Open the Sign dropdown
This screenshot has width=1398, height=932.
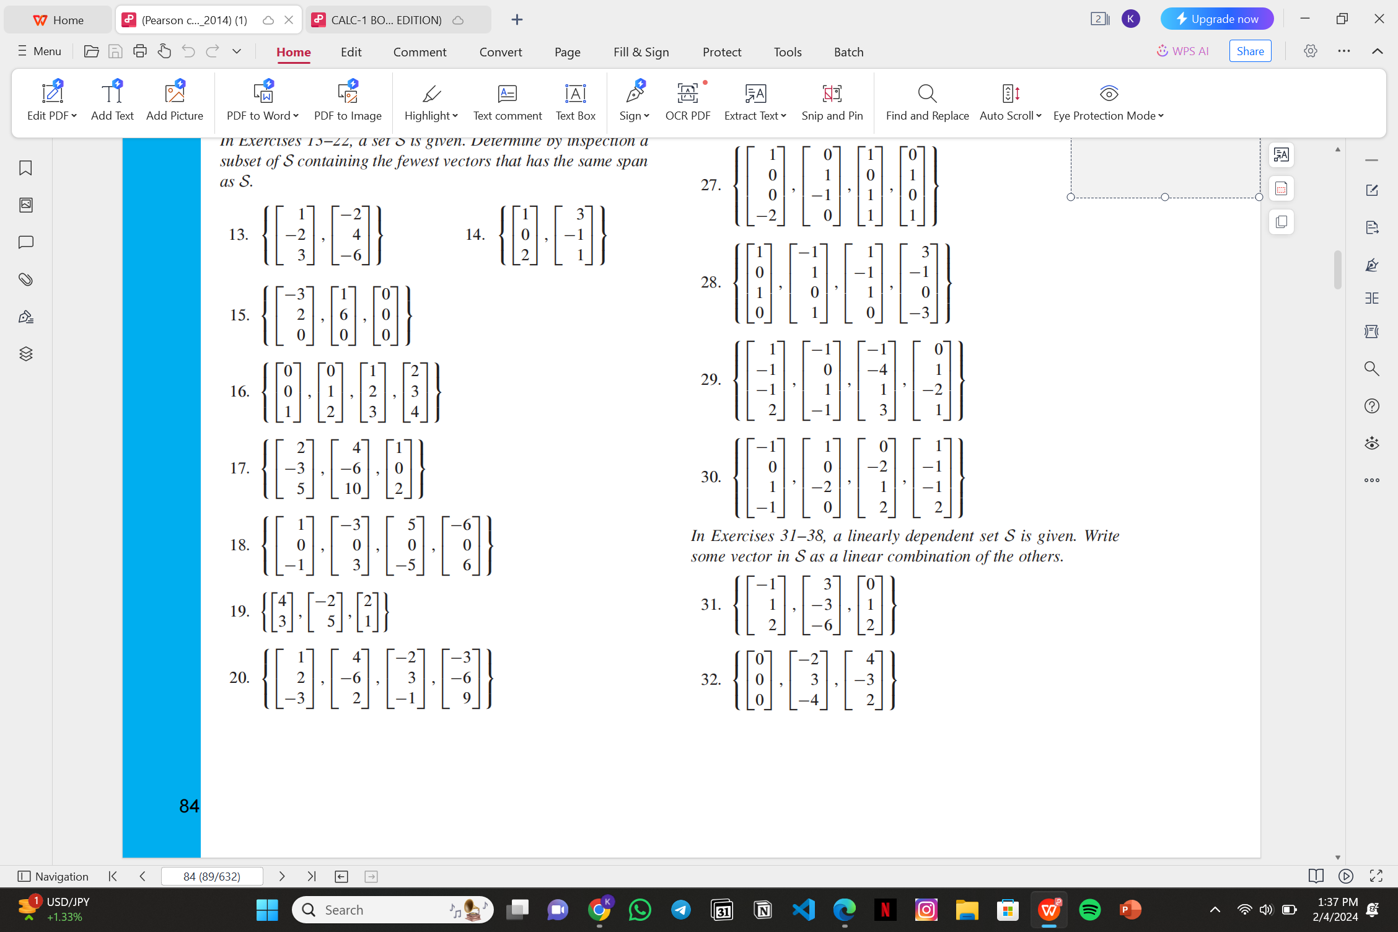click(633, 102)
